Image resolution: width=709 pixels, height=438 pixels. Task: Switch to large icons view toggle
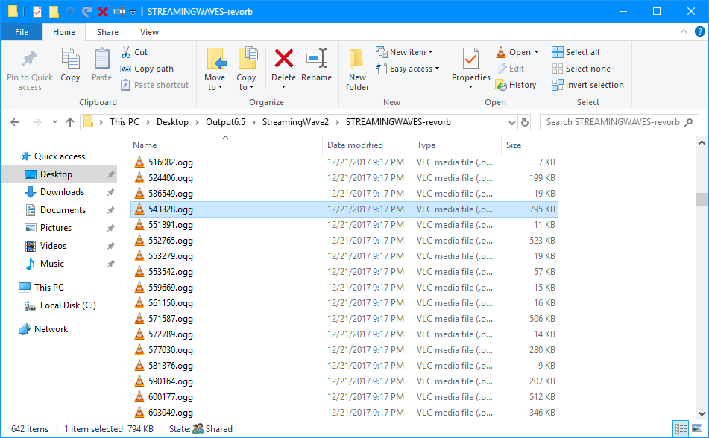696,428
